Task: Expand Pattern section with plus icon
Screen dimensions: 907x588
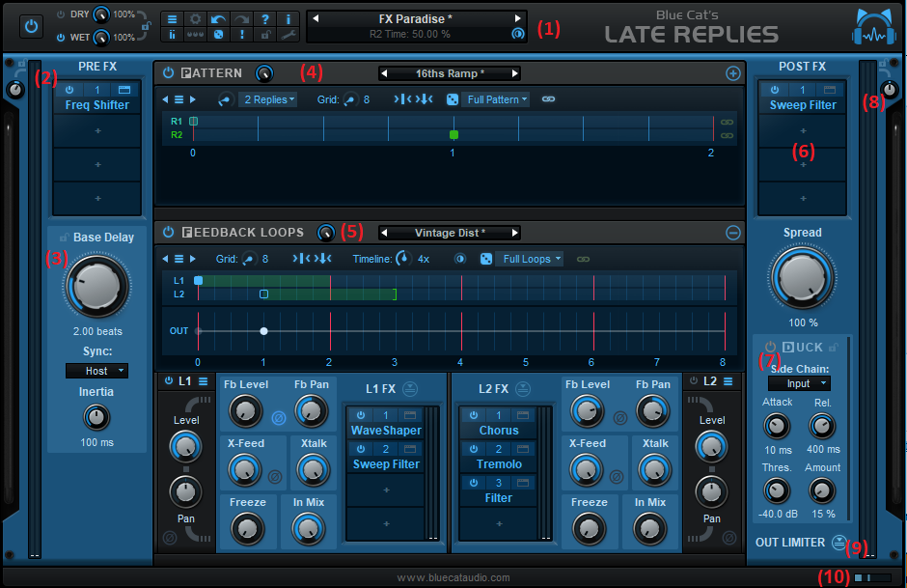Action: (x=733, y=73)
